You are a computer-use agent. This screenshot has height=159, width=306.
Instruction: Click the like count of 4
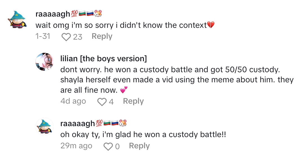click(111, 102)
